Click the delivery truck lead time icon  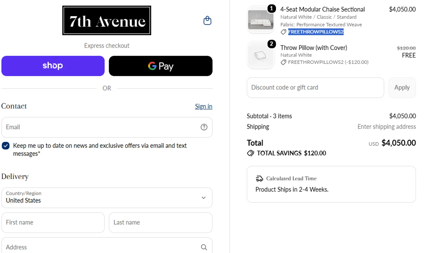[259, 178]
